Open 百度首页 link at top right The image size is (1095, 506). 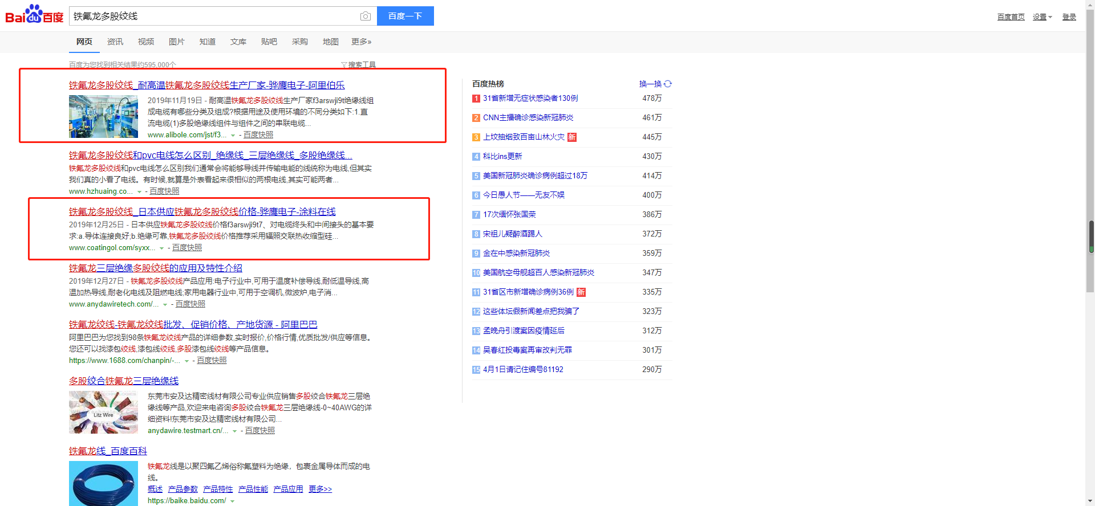point(1011,17)
